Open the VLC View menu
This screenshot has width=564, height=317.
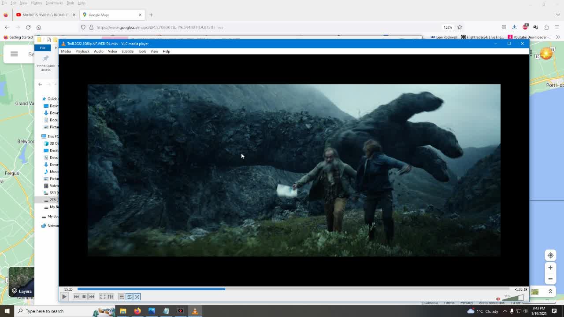(x=154, y=52)
